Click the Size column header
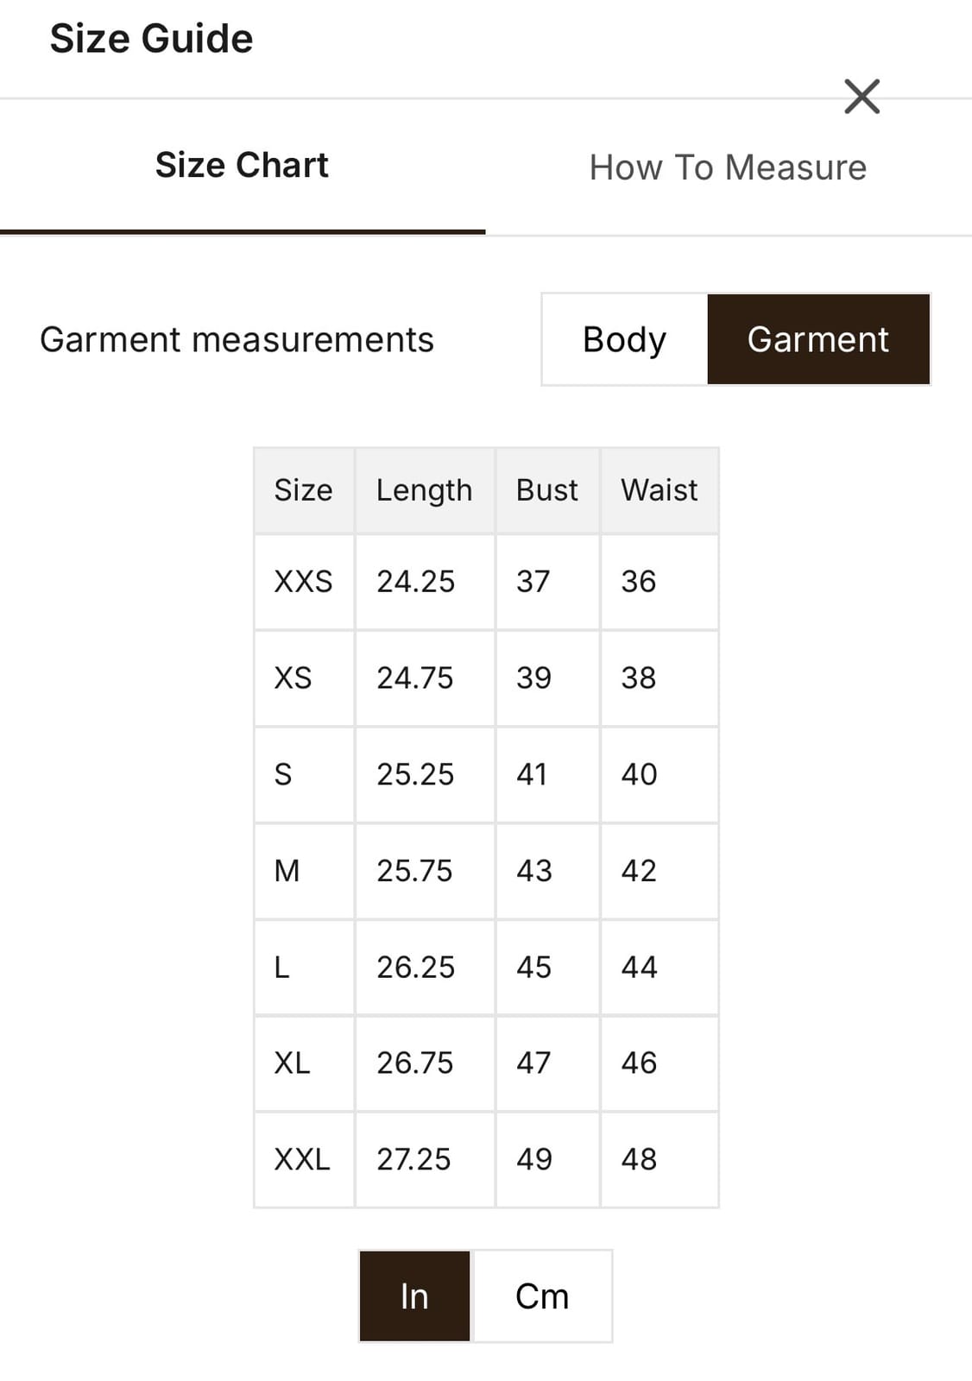 [303, 490]
